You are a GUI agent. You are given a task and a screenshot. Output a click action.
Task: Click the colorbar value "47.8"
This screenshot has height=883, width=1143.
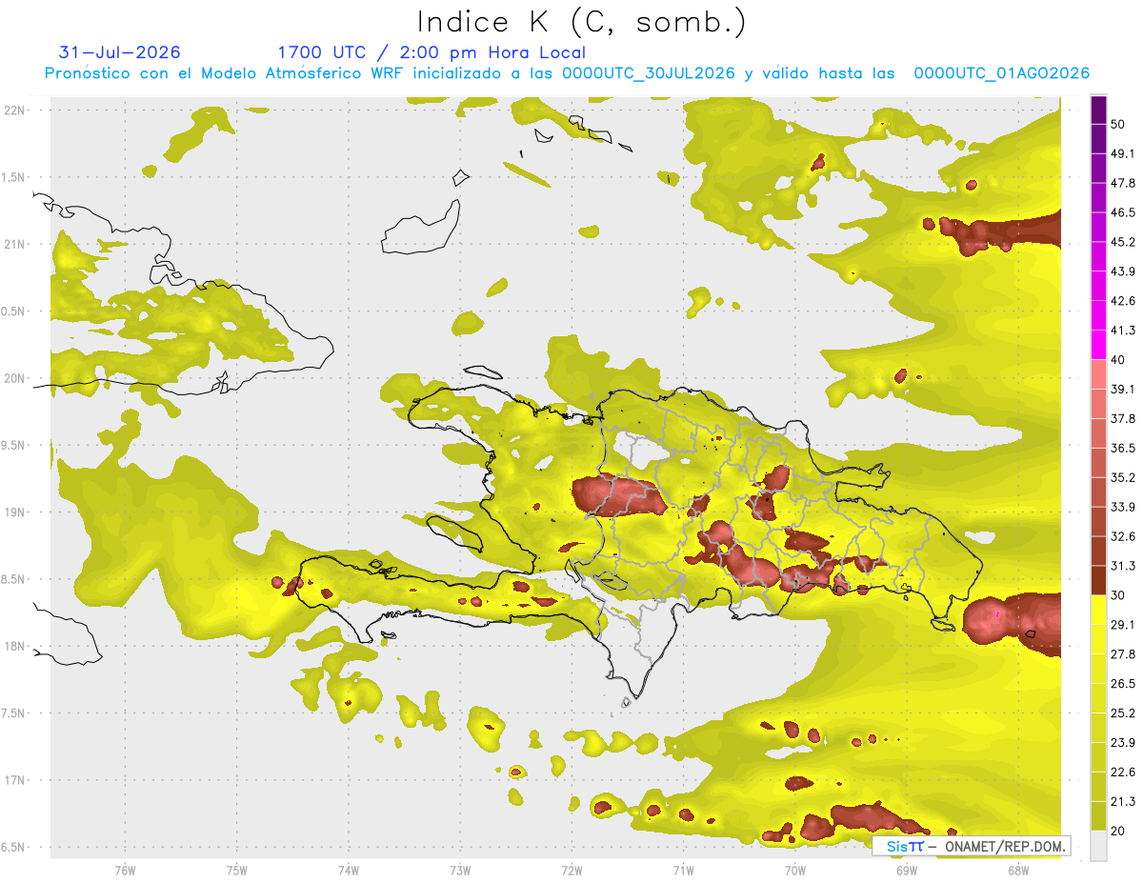[x=1124, y=183]
